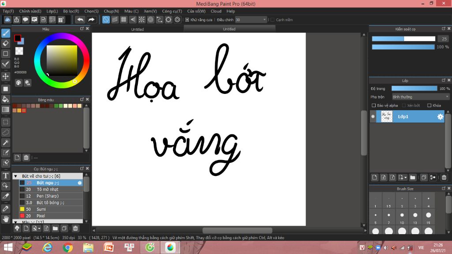
Task: Select the Sumi brush
Action: 51,209
